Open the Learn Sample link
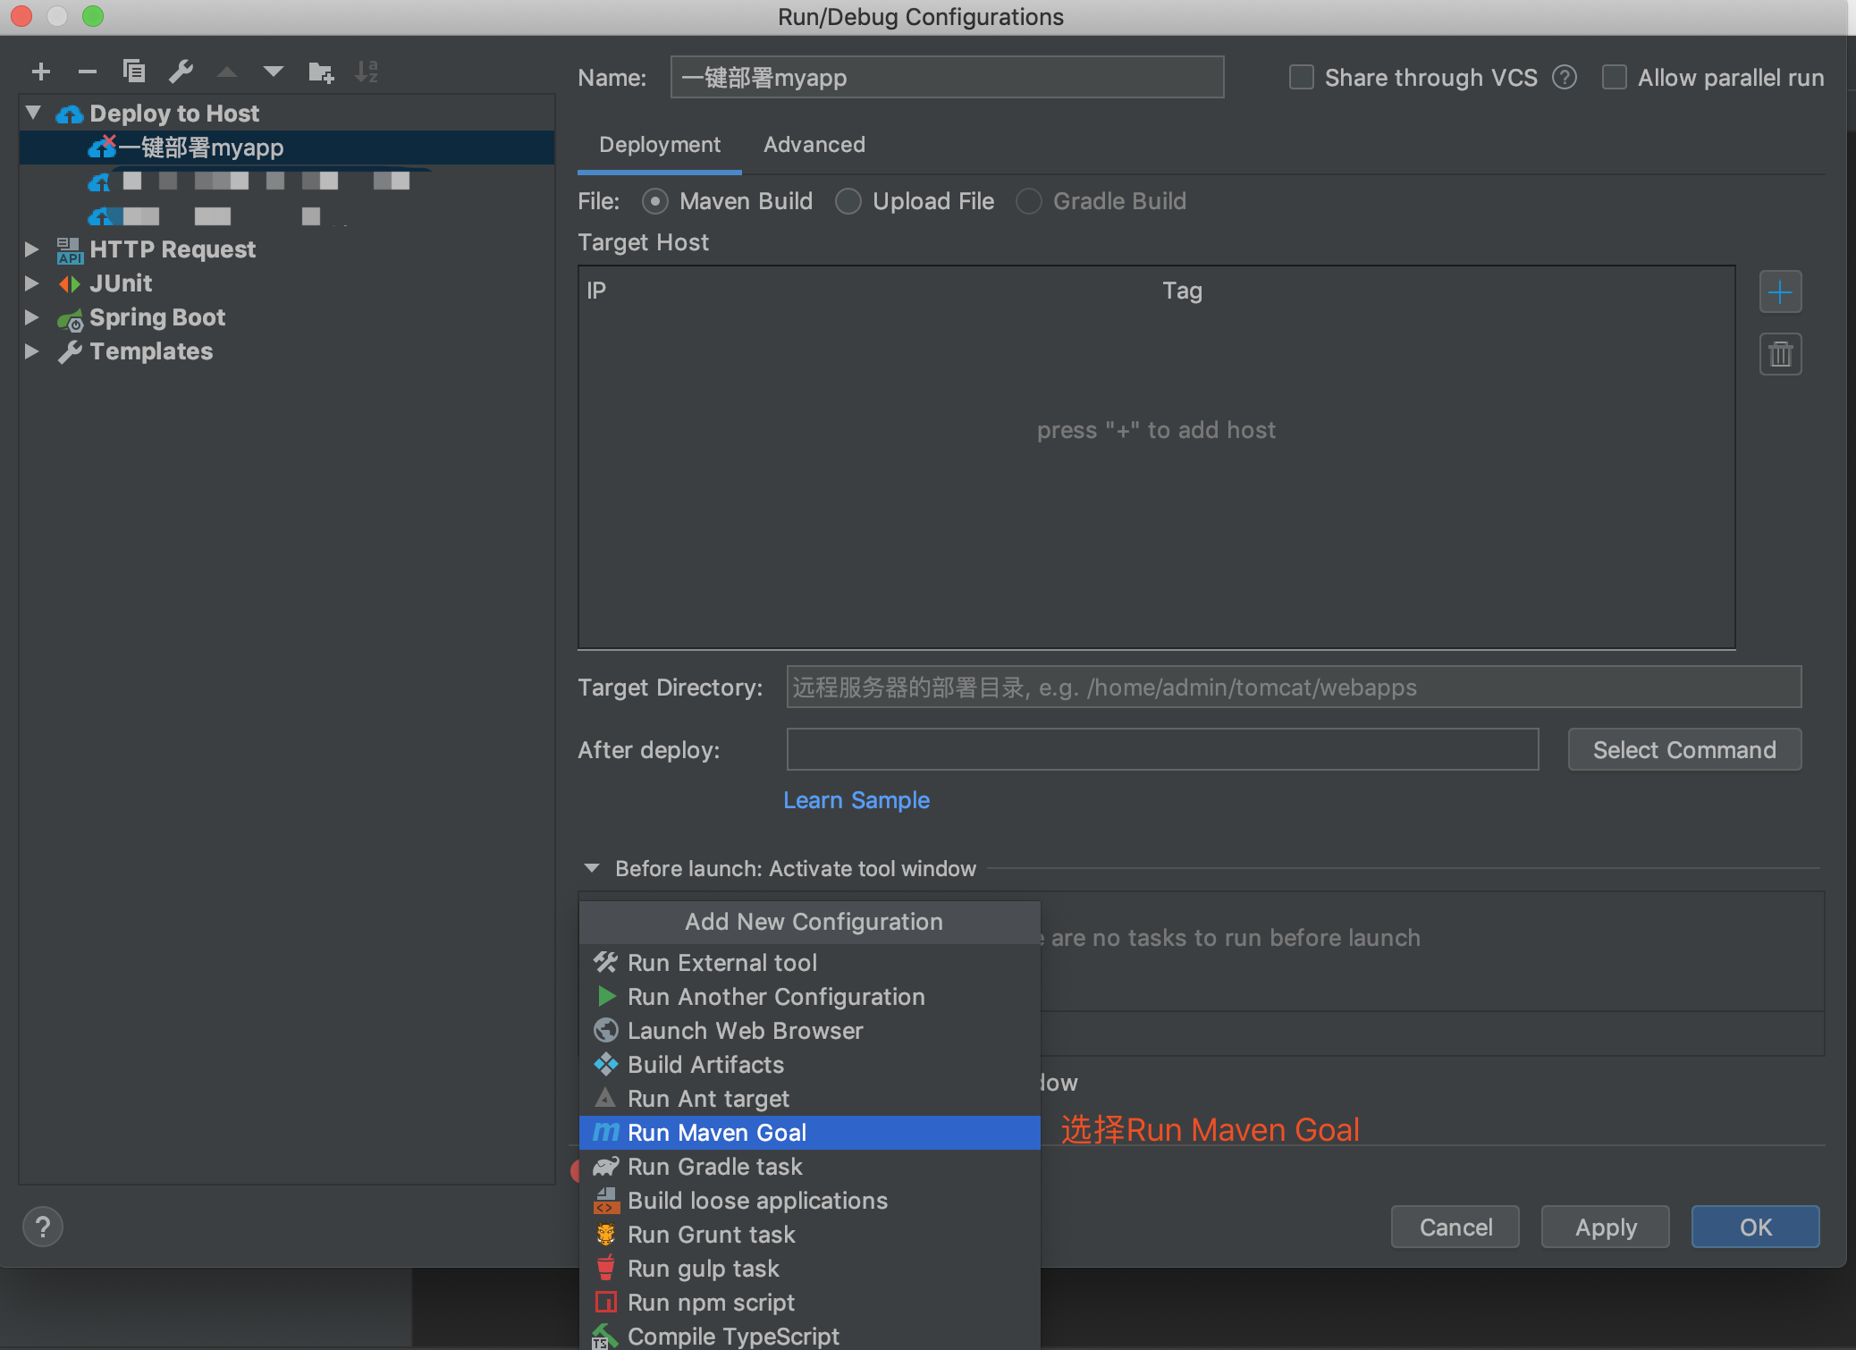The width and height of the screenshot is (1856, 1350). point(856,800)
